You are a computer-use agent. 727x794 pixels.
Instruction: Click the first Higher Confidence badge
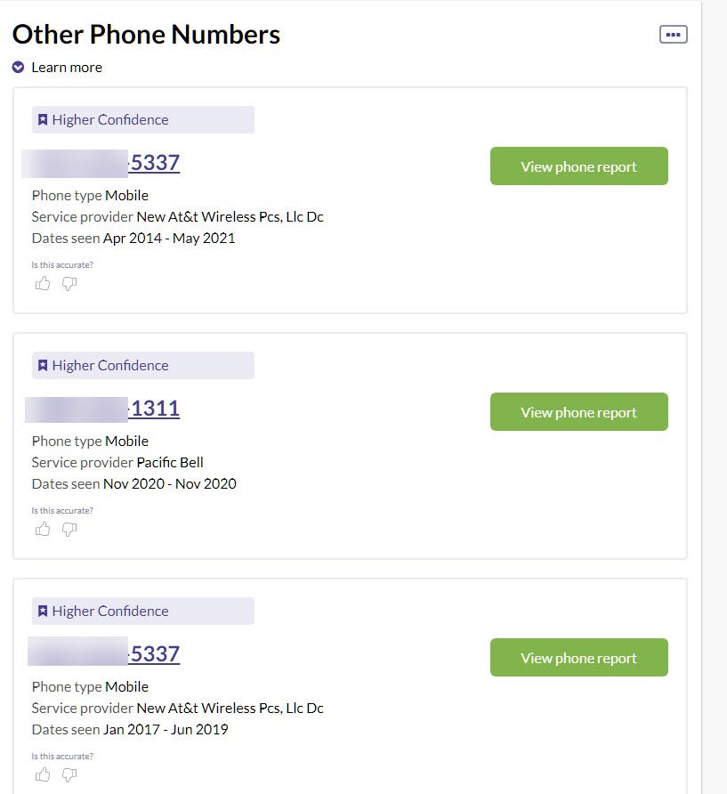(142, 119)
